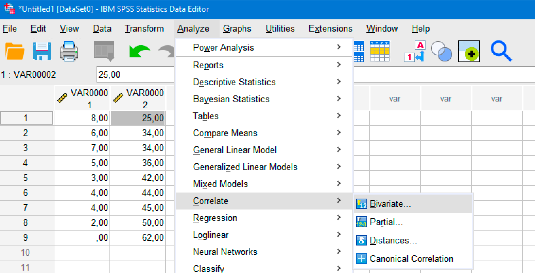This screenshot has width=535, height=273.
Task: Click the yellow grid toolbar icon
Action: pos(380,52)
